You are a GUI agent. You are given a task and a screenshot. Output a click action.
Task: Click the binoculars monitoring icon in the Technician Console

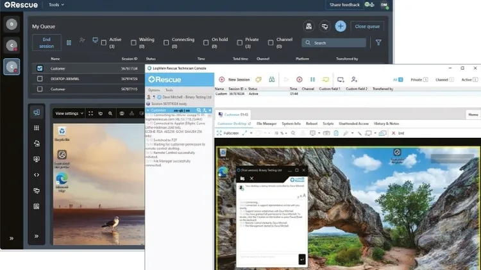(x=272, y=80)
